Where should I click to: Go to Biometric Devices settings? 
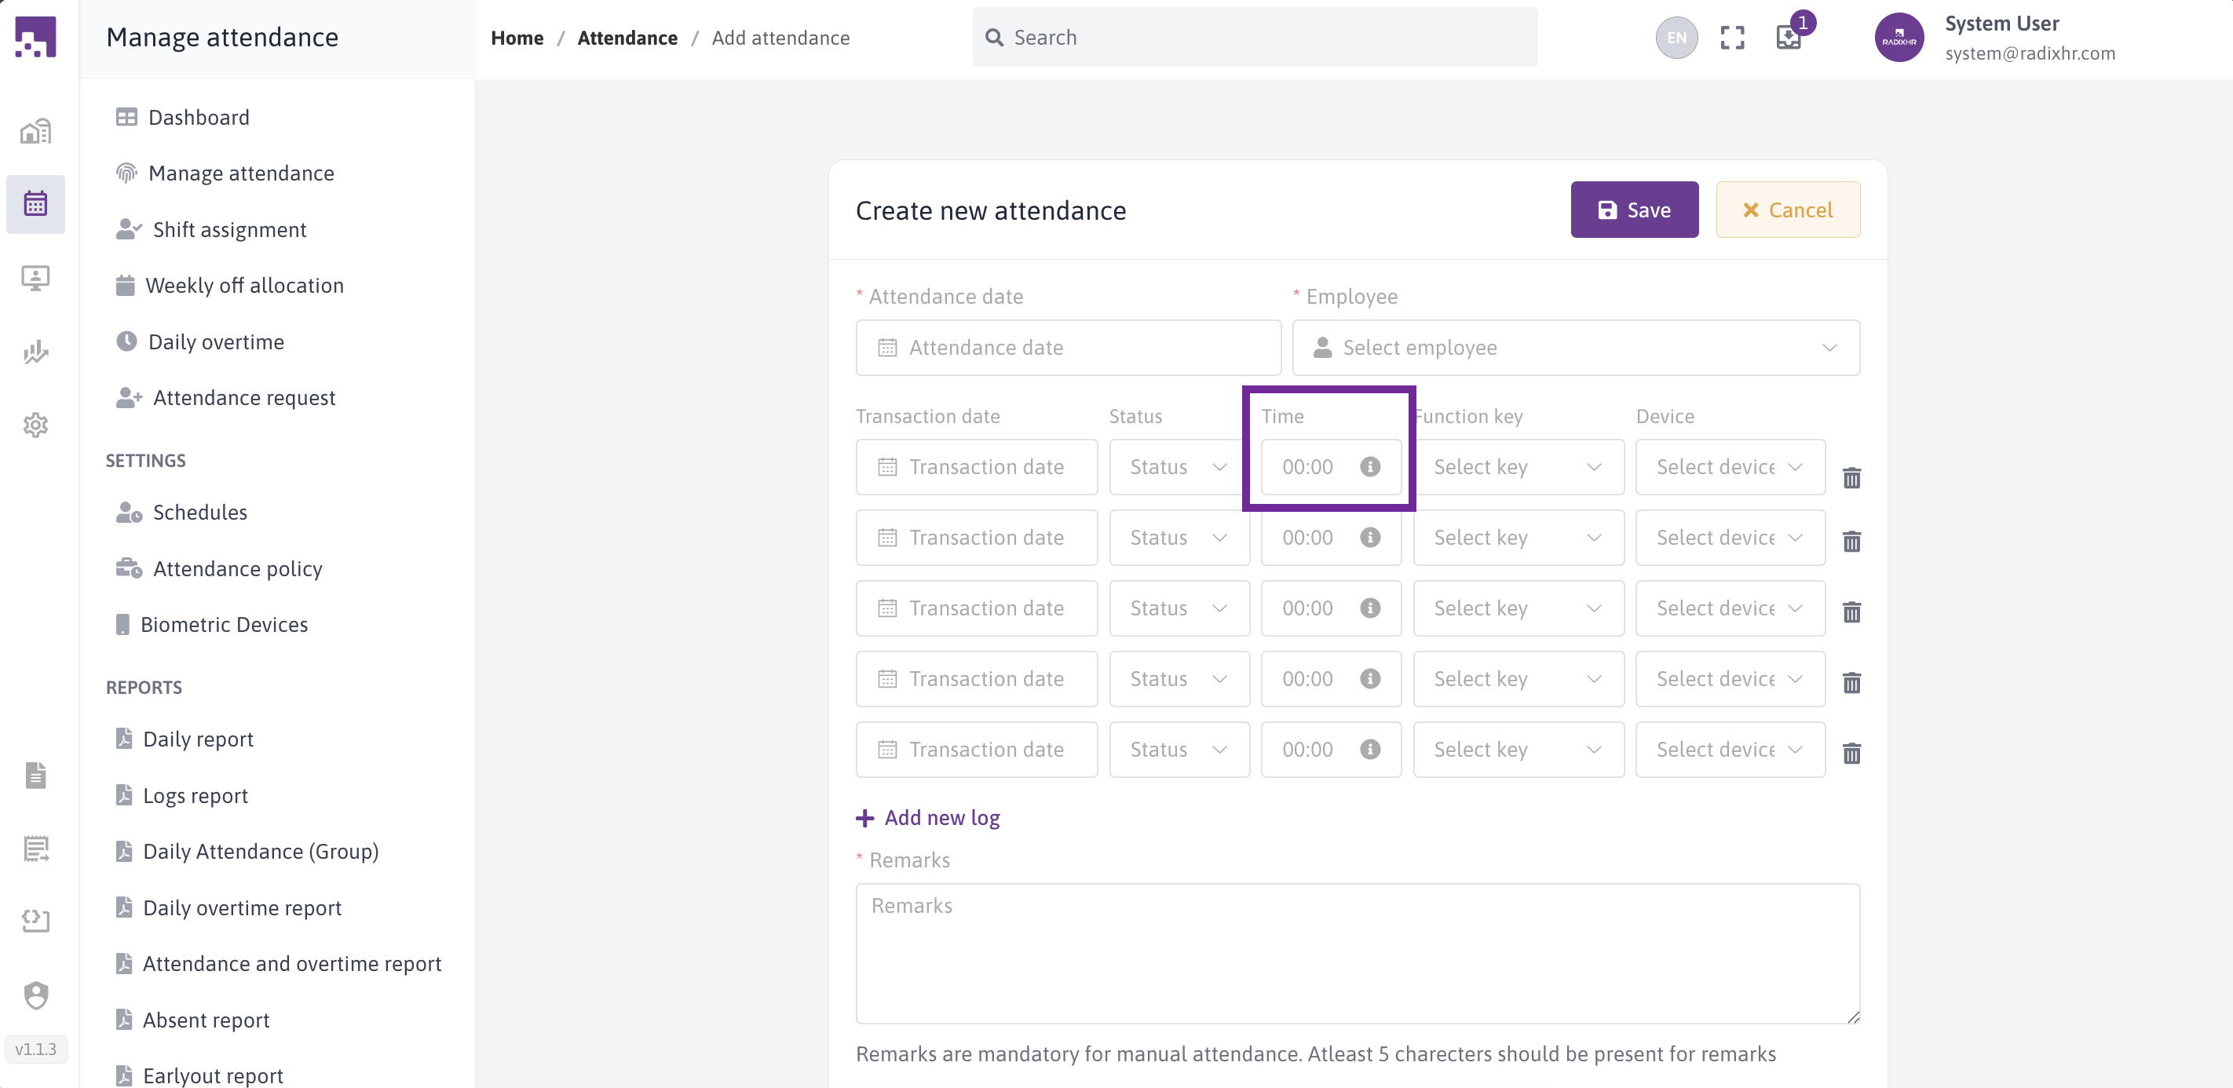[224, 624]
